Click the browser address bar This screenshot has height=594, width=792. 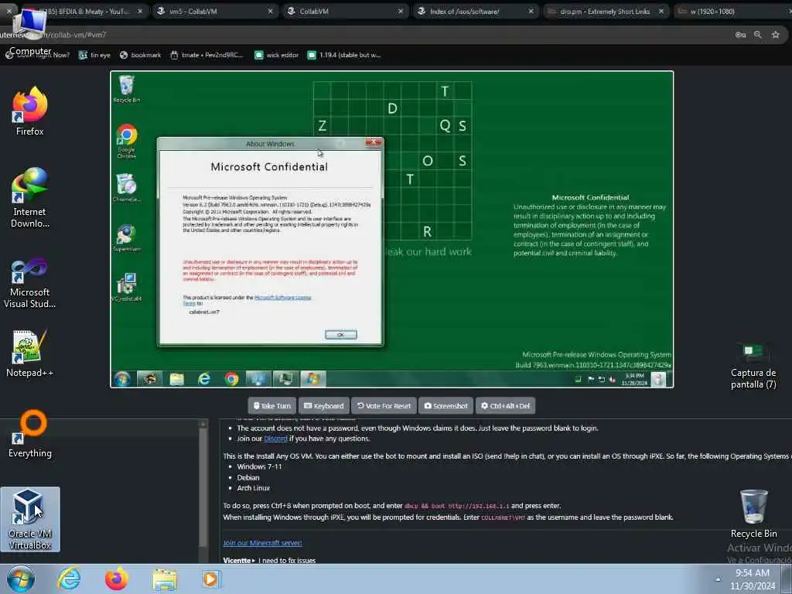364,35
